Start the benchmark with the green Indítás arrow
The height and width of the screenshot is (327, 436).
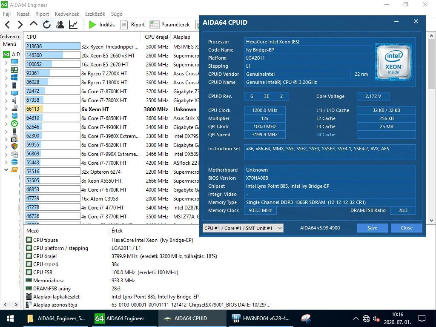(92, 25)
